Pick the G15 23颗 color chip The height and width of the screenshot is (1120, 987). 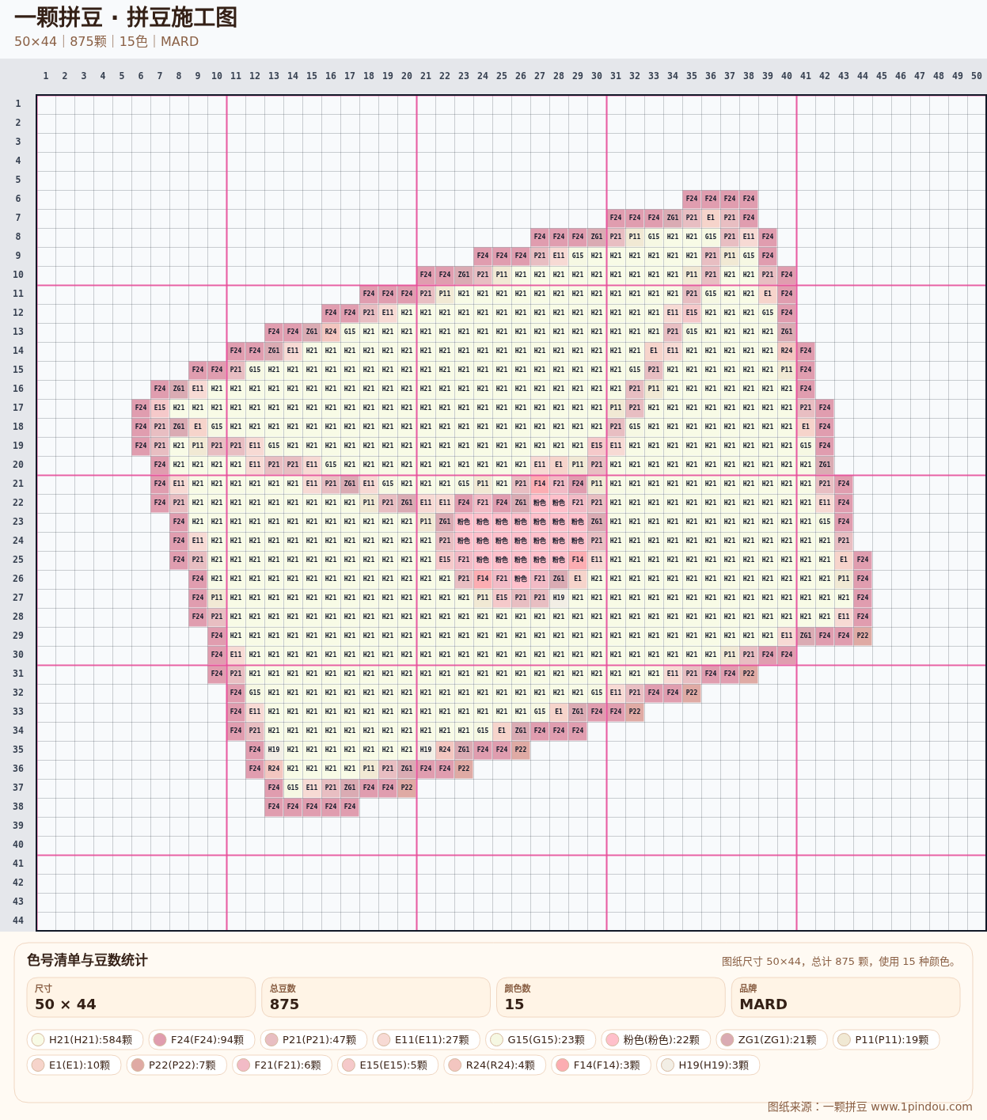[x=541, y=1039]
